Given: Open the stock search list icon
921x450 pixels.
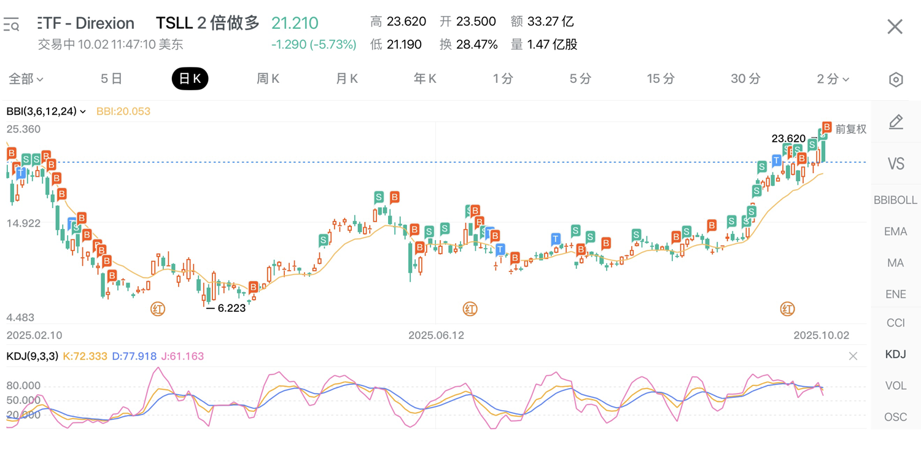Looking at the screenshot, I should click(x=11, y=25).
